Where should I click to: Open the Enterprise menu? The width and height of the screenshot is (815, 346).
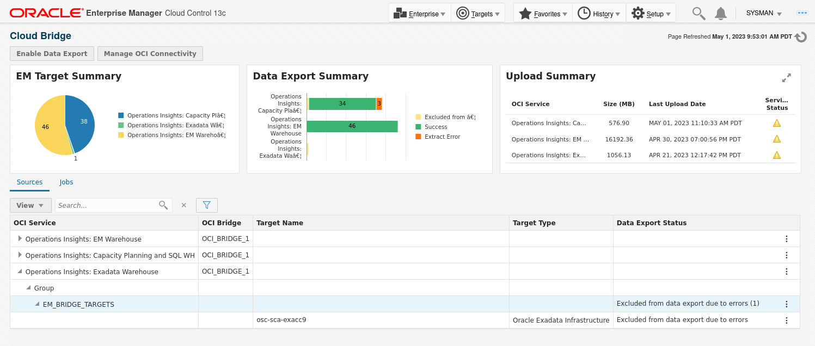coord(419,13)
